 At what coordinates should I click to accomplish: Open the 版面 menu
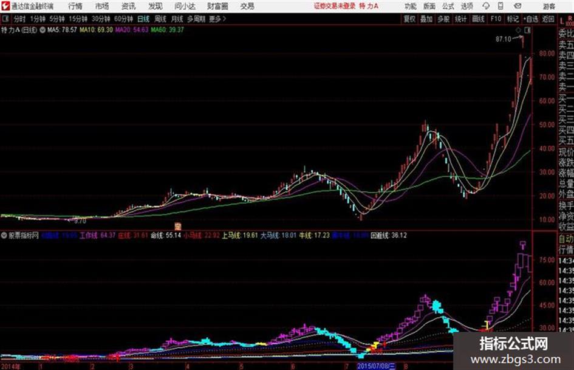point(429,6)
